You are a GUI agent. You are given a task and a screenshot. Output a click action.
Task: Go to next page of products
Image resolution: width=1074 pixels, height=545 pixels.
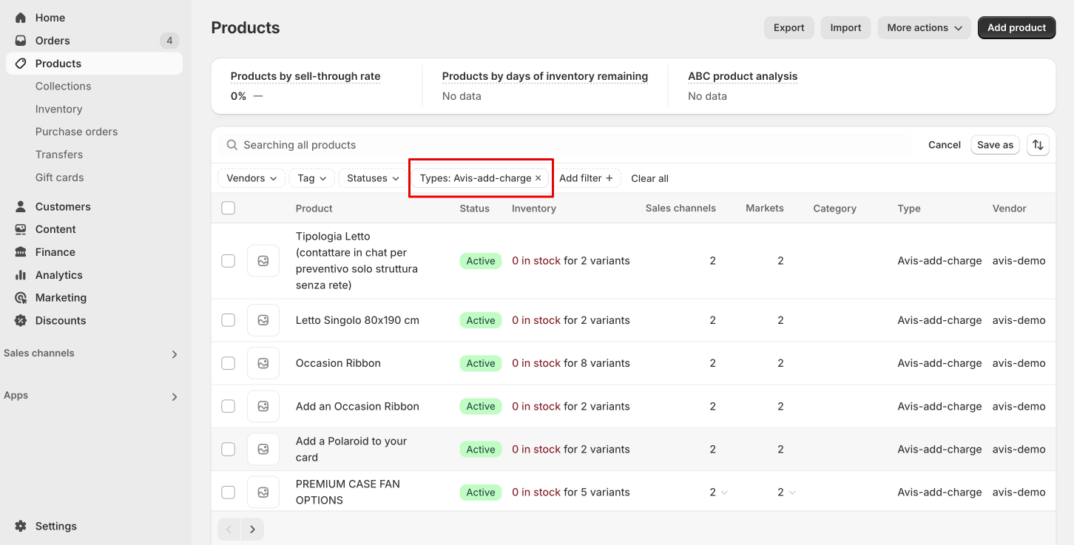point(252,529)
